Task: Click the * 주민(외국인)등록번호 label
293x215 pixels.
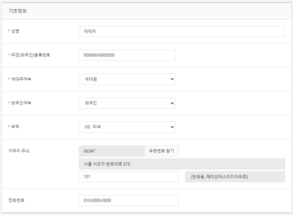Action: (29, 55)
